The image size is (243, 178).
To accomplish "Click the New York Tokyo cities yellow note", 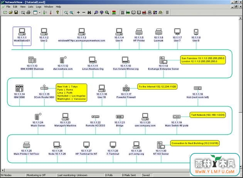I will pyautogui.click(x=71, y=93).
